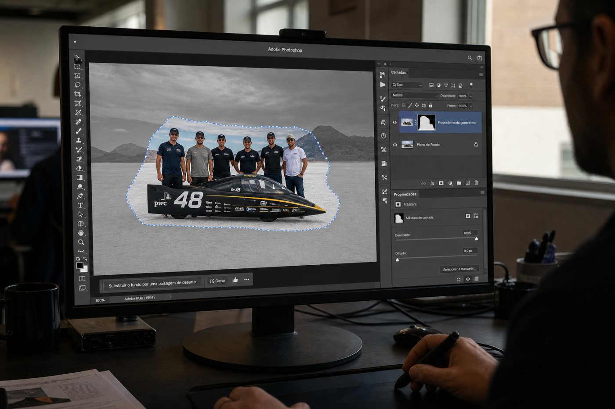
Task: Hide the Preenchimento generativo layer
Action: 394,123
